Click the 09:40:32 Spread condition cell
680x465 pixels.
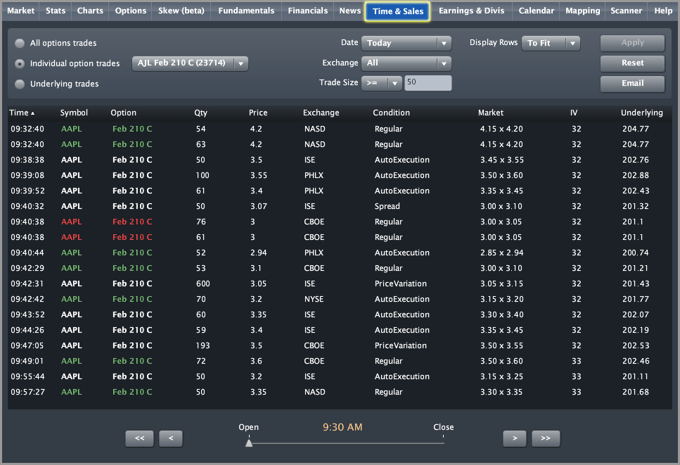click(387, 207)
